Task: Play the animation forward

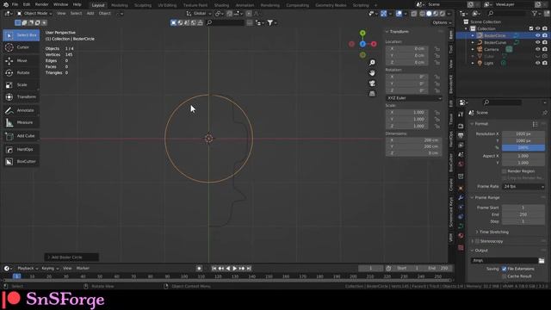Action: tap(235, 269)
